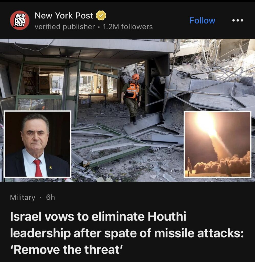Screen dimensions: 255x262
Task: Click the gold verified checkmark badge
Action: (x=101, y=15)
